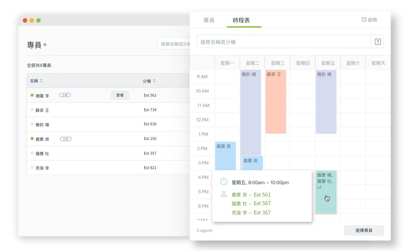This screenshot has height=251, width=408.
Task: Click grey offline status dot for 蘇菲 王
Action: [32, 110]
